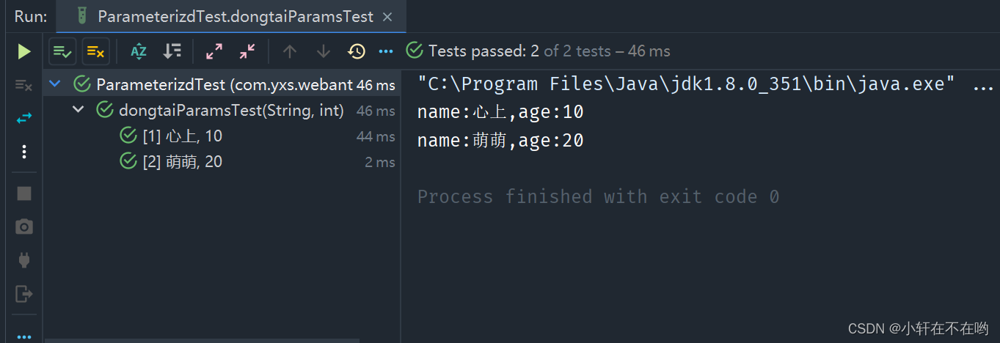Image resolution: width=1000 pixels, height=343 pixels.
Task: Sort tests alphabetically with AZ icon
Action: point(139,51)
